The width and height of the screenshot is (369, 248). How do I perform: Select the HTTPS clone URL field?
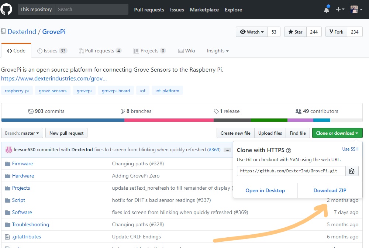[x=291, y=171]
